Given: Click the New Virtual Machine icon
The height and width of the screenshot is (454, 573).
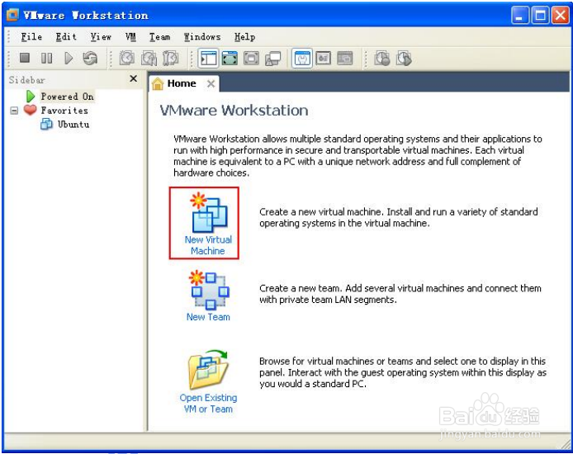Looking at the screenshot, I should pos(208,213).
